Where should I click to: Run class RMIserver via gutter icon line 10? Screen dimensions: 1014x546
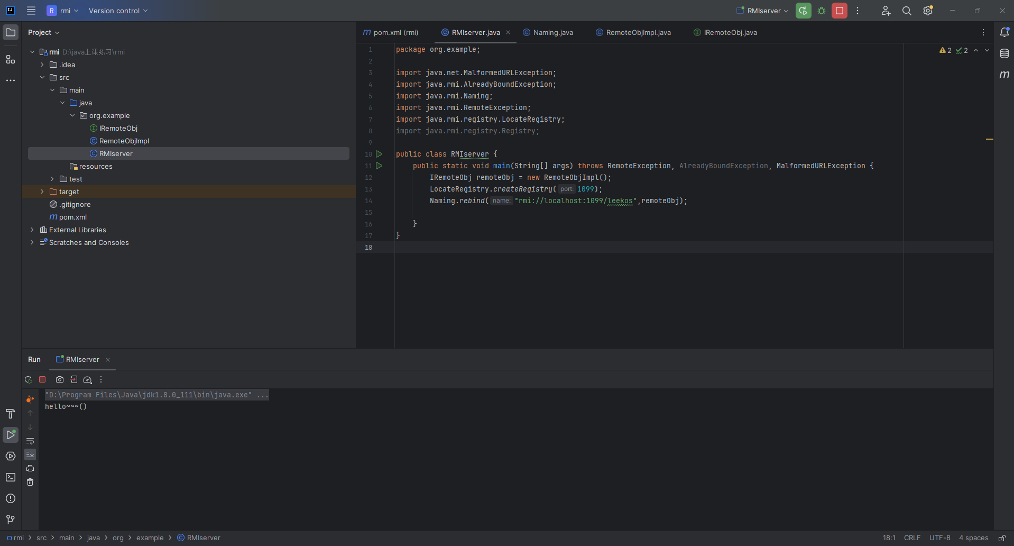coord(379,154)
